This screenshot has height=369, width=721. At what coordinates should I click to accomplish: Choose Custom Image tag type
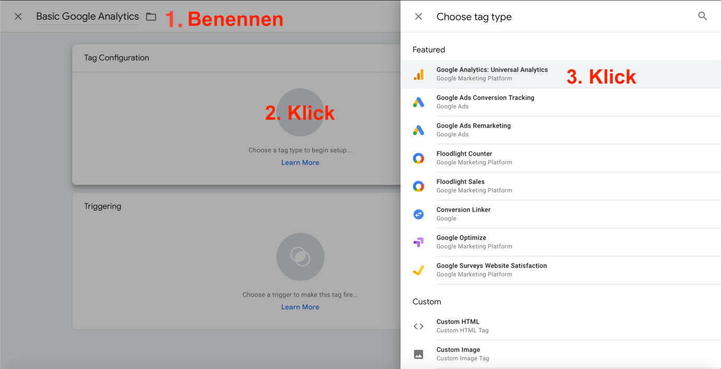pyautogui.click(x=561, y=354)
